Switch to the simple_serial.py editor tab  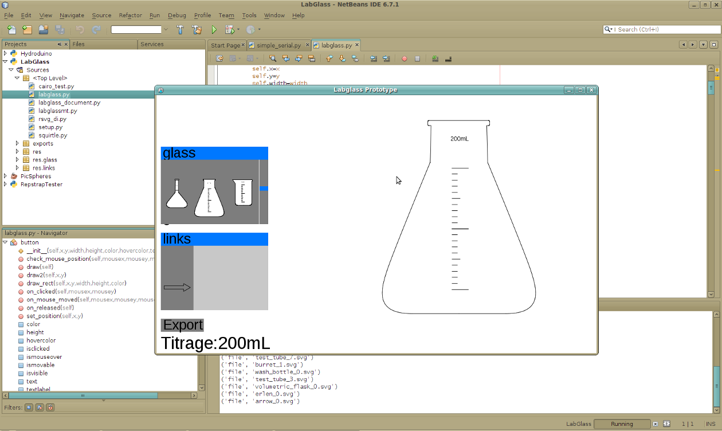(x=278, y=45)
